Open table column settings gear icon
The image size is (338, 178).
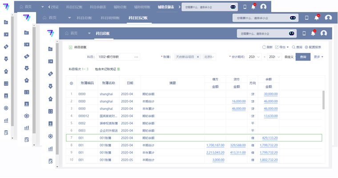pyautogui.click(x=71, y=83)
